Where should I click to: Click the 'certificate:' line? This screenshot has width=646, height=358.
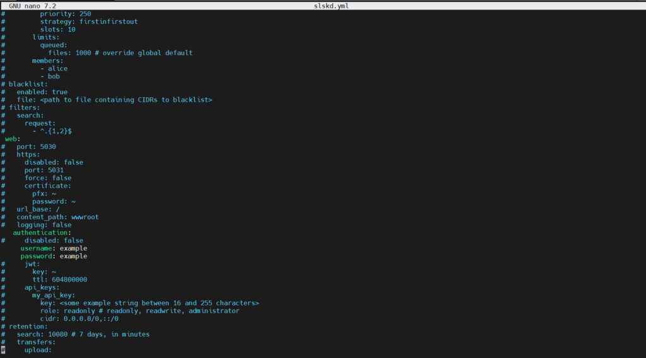pos(48,186)
